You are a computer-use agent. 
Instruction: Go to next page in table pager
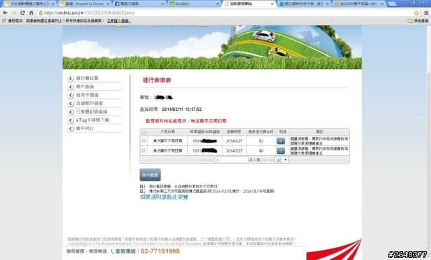tap(265, 160)
